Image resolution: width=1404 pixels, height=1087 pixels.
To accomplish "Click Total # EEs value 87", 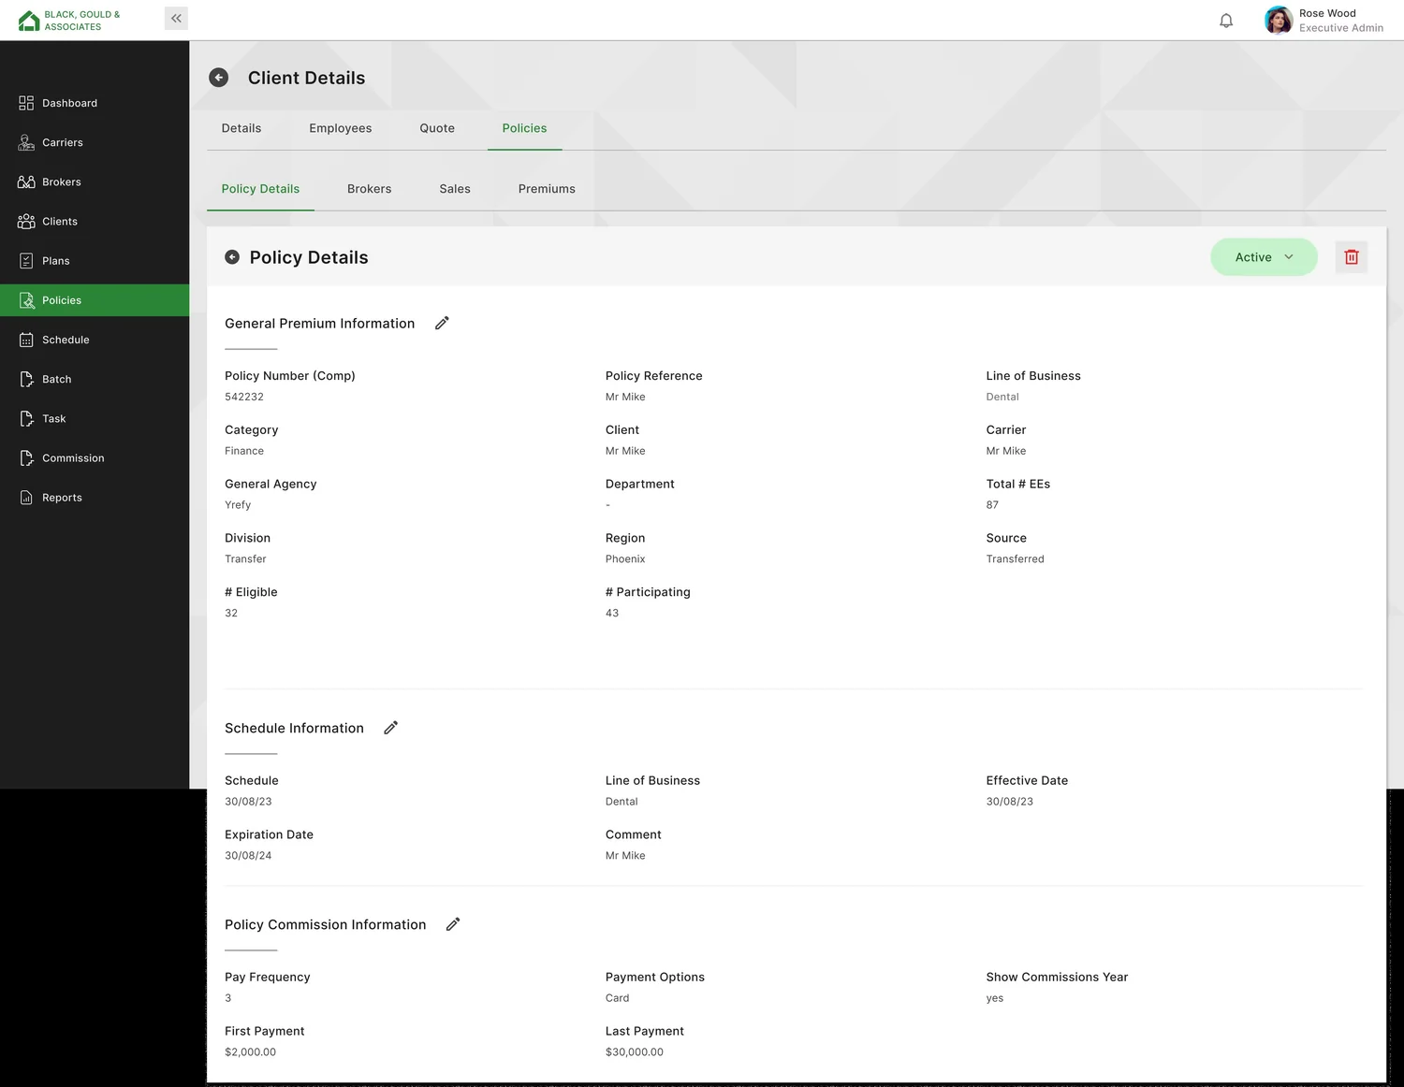I will click(992, 505).
